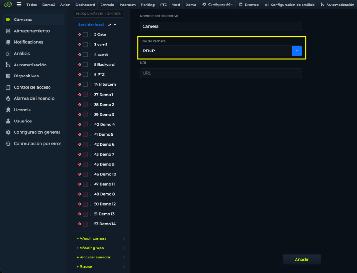The width and height of the screenshot is (357, 273).
Task: Click the Nombre del dispositivo field
Action: tap(221, 26)
